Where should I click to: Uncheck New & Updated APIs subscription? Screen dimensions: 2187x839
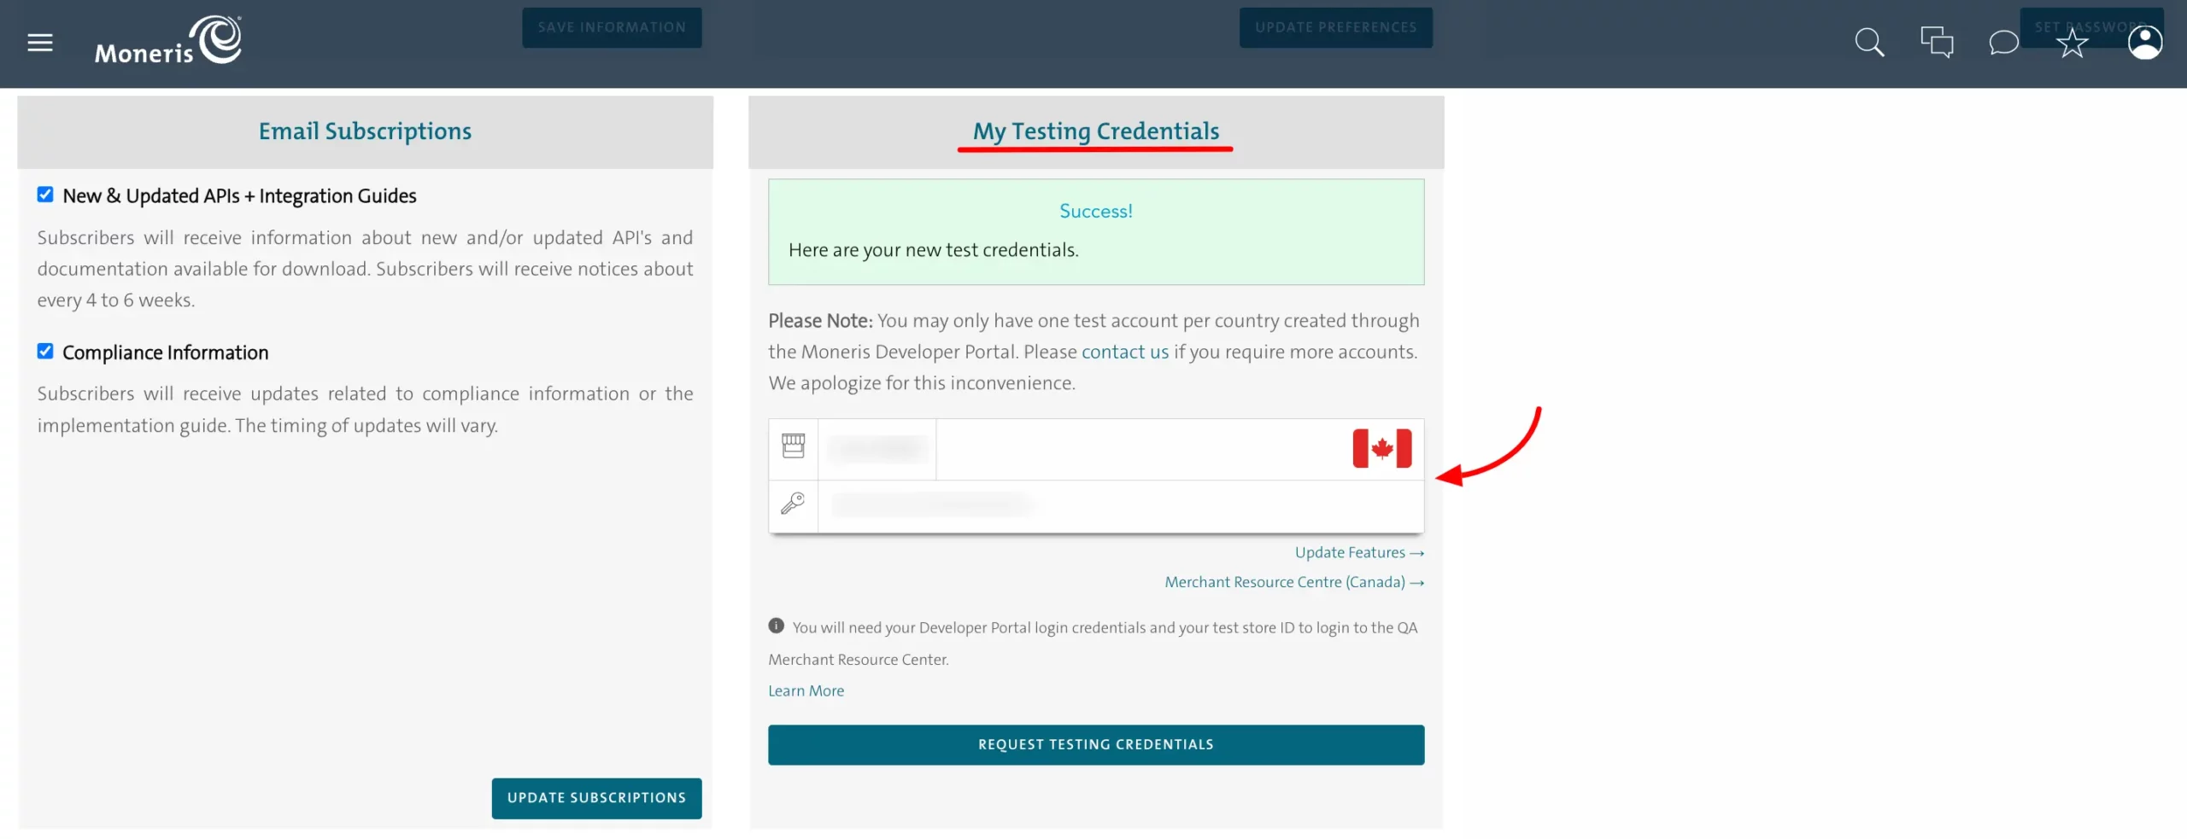[x=45, y=195]
